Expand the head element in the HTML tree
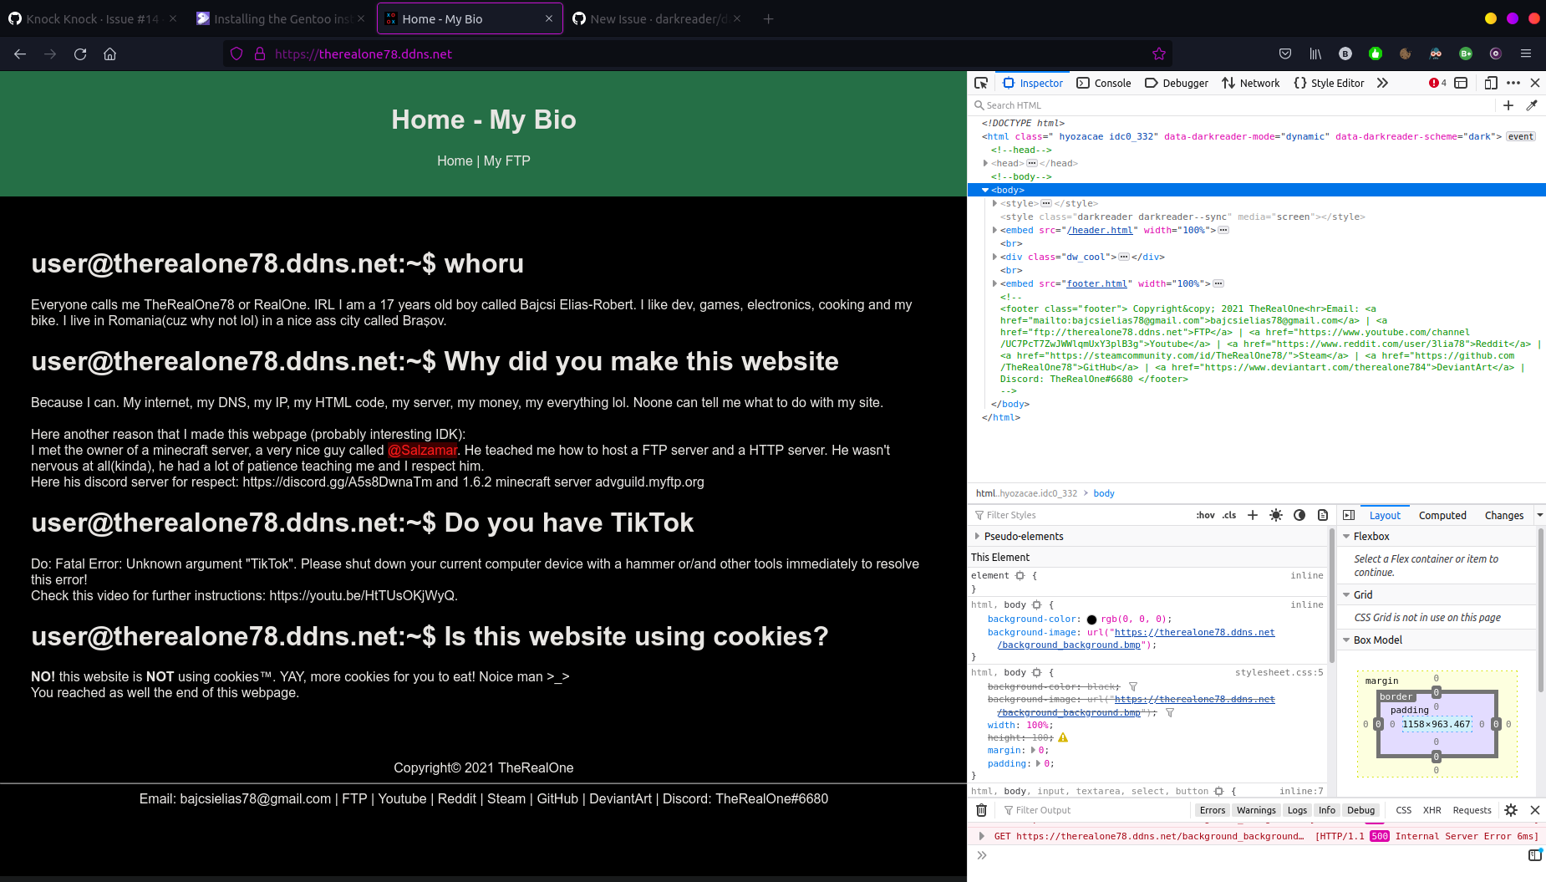Screen dimensions: 1546x882 985,163
